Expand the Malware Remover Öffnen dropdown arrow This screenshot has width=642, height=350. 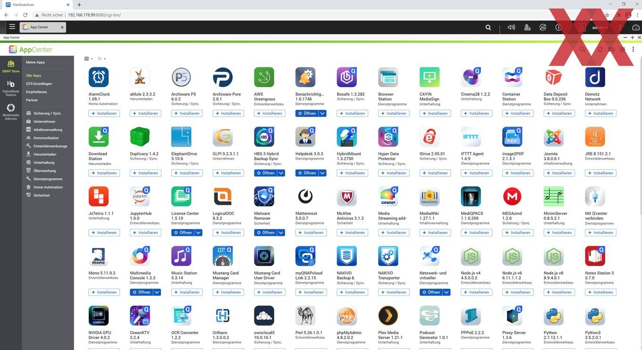point(281,233)
